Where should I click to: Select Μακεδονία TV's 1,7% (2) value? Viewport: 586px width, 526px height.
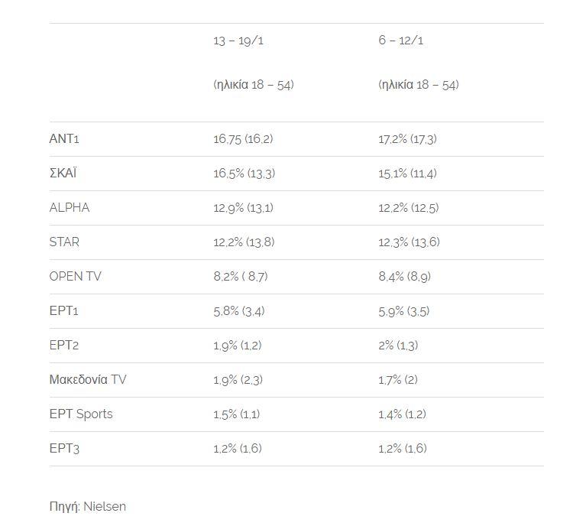click(397, 380)
